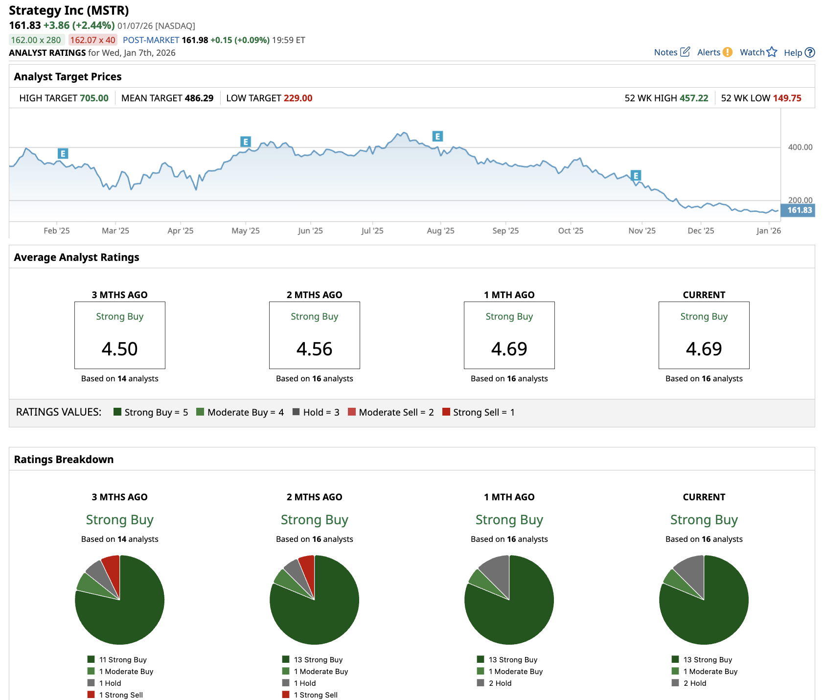Click the Current ratings pie chart
This screenshot has width=825, height=700.
(x=704, y=600)
